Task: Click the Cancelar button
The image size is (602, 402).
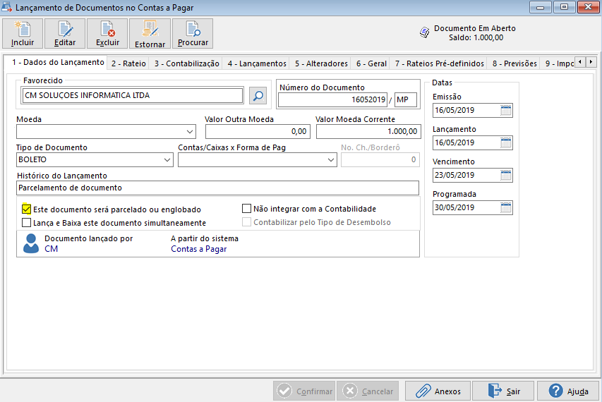Action: (x=368, y=391)
